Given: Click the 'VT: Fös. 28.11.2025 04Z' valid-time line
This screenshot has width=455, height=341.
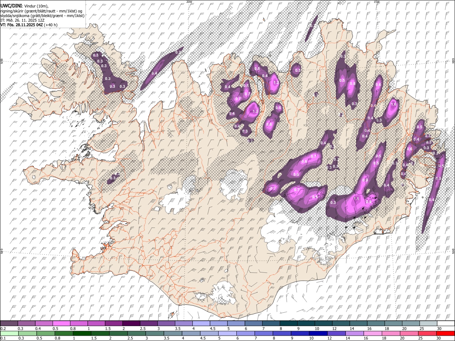Looking at the screenshot, I should pos(29,25).
